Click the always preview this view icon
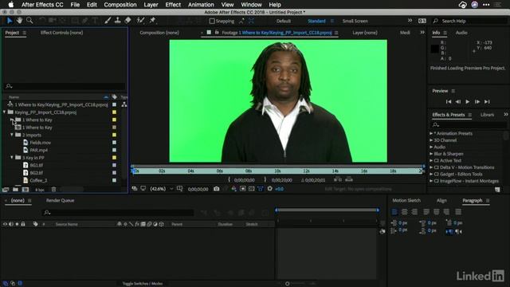 (135, 189)
